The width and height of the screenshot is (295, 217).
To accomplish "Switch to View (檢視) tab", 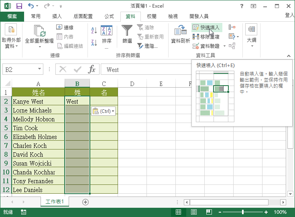I will (x=173, y=16).
